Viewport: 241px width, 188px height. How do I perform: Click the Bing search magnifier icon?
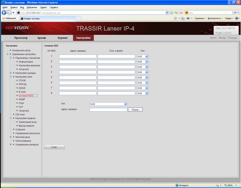235,13
